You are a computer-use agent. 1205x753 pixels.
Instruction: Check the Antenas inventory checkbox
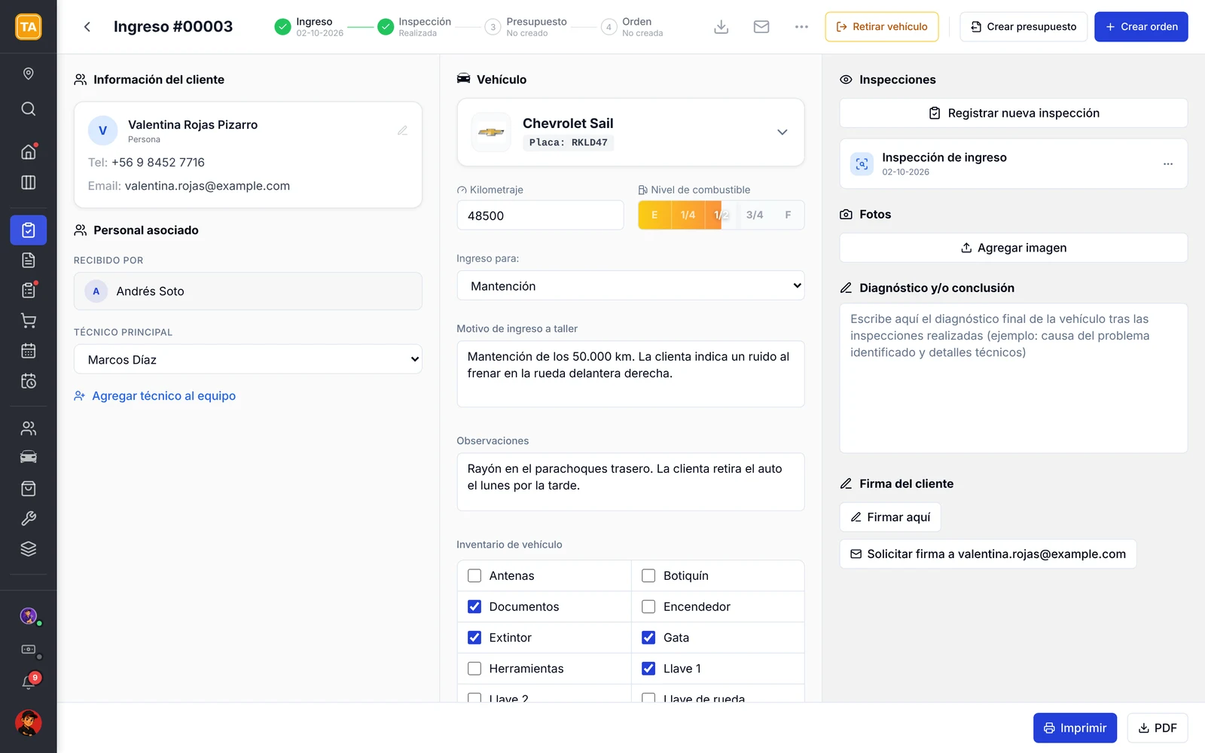(x=474, y=576)
